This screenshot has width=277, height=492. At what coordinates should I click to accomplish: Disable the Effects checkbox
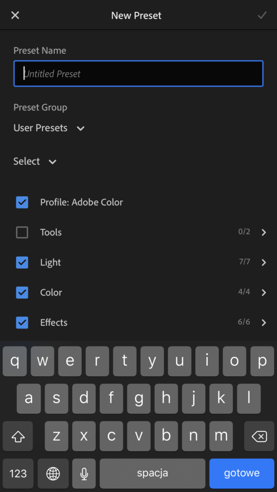coord(22,322)
